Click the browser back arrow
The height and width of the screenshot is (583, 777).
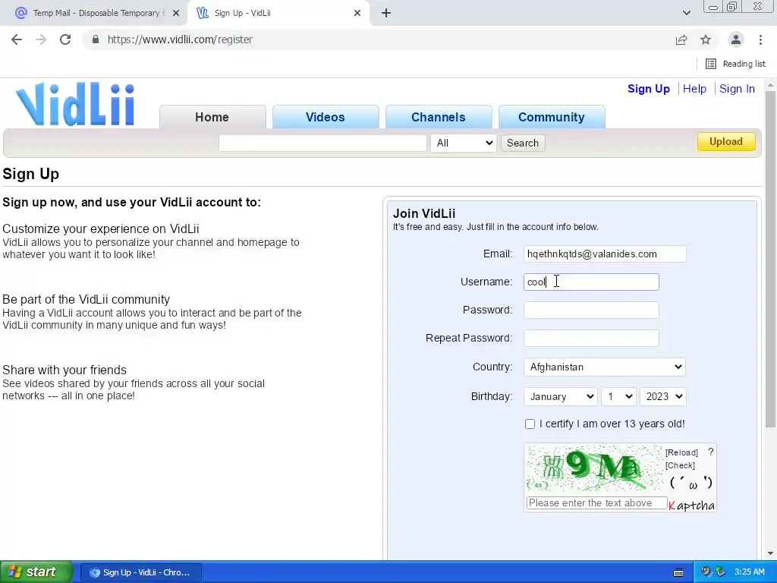tap(17, 39)
